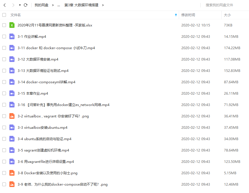This screenshot has width=249, height=193.
Task: Expand the collapsed breadcrumb ellipsis
Action: point(59,5)
